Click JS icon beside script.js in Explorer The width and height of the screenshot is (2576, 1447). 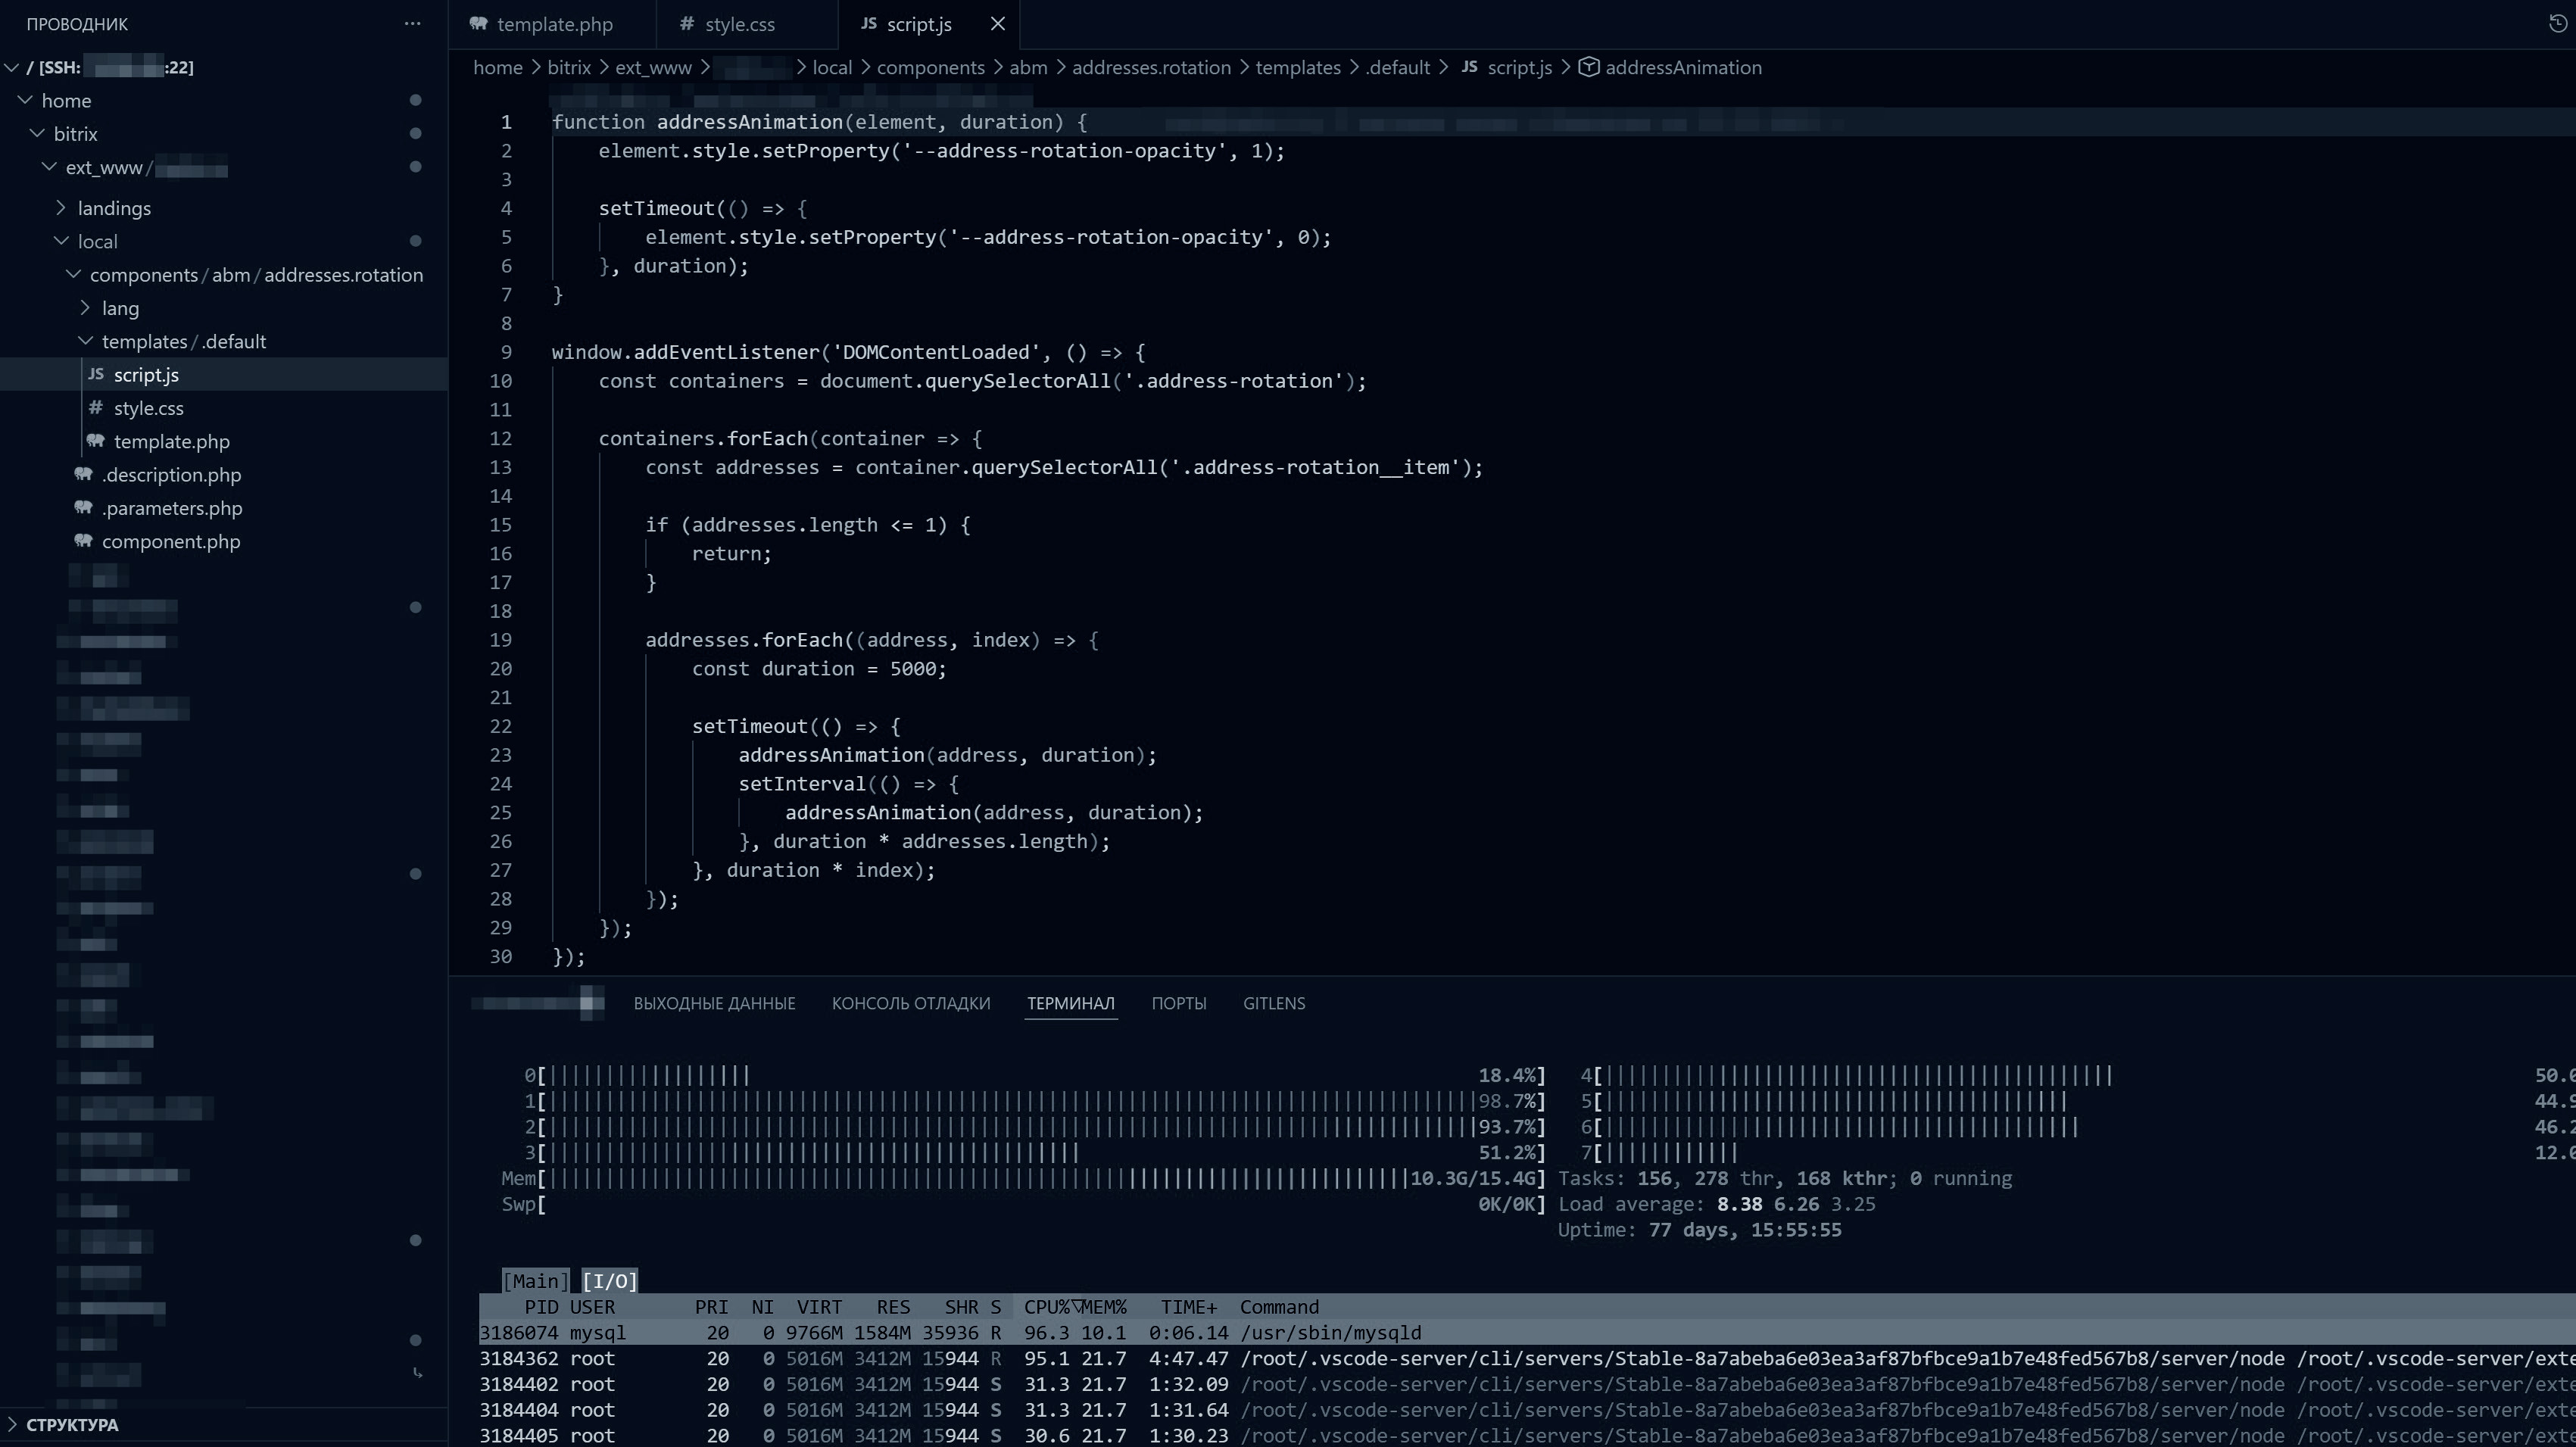coord(96,374)
